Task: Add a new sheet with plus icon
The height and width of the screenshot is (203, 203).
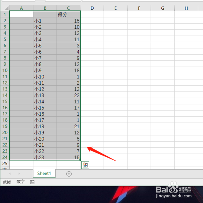Action: [69, 174]
